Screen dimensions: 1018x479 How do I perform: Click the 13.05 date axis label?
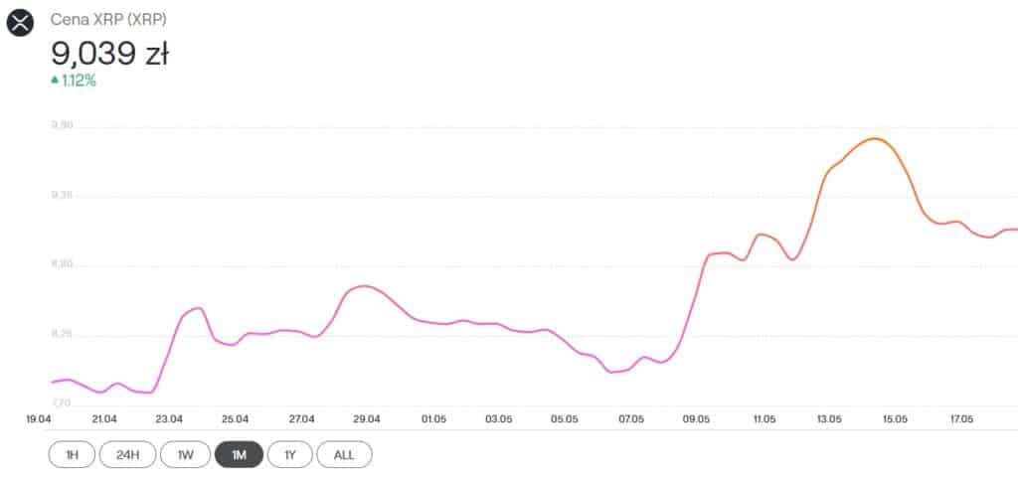click(x=830, y=419)
